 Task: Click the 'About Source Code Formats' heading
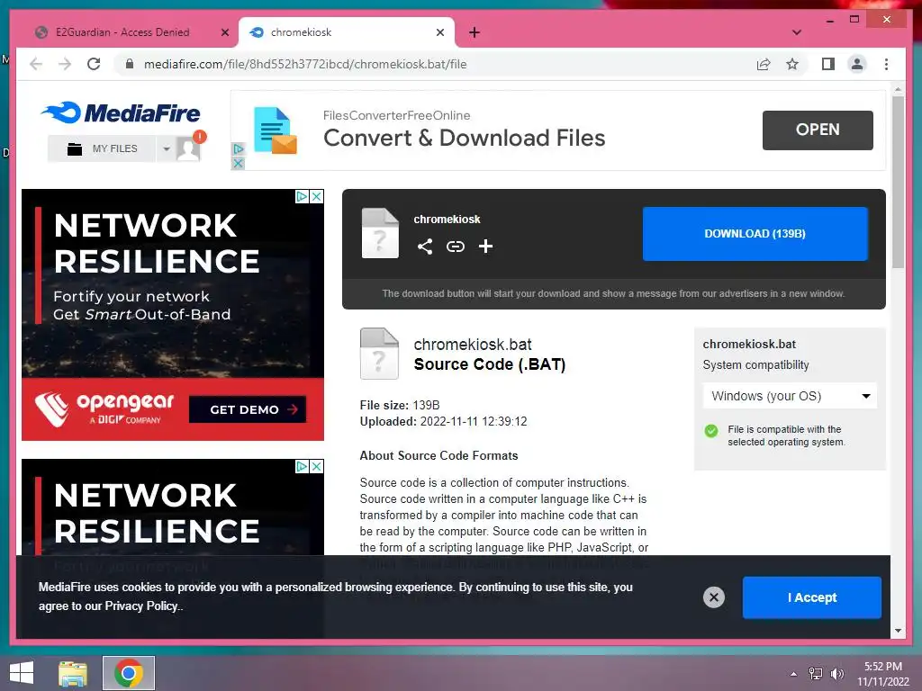pyautogui.click(x=438, y=455)
